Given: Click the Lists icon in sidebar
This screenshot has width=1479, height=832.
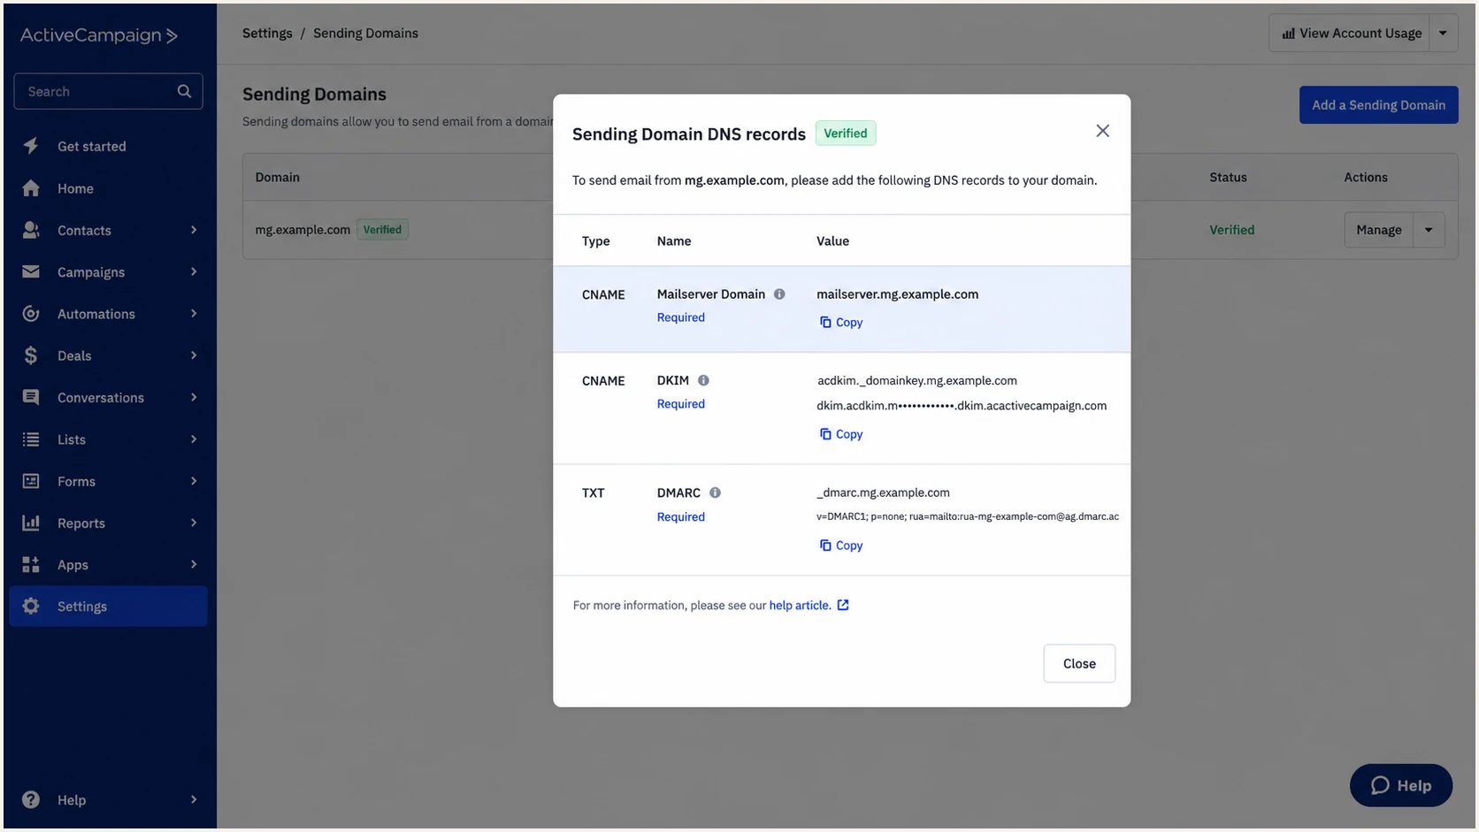Looking at the screenshot, I should click(31, 439).
